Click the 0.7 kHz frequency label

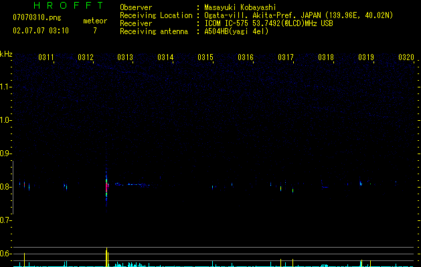coord(5,220)
